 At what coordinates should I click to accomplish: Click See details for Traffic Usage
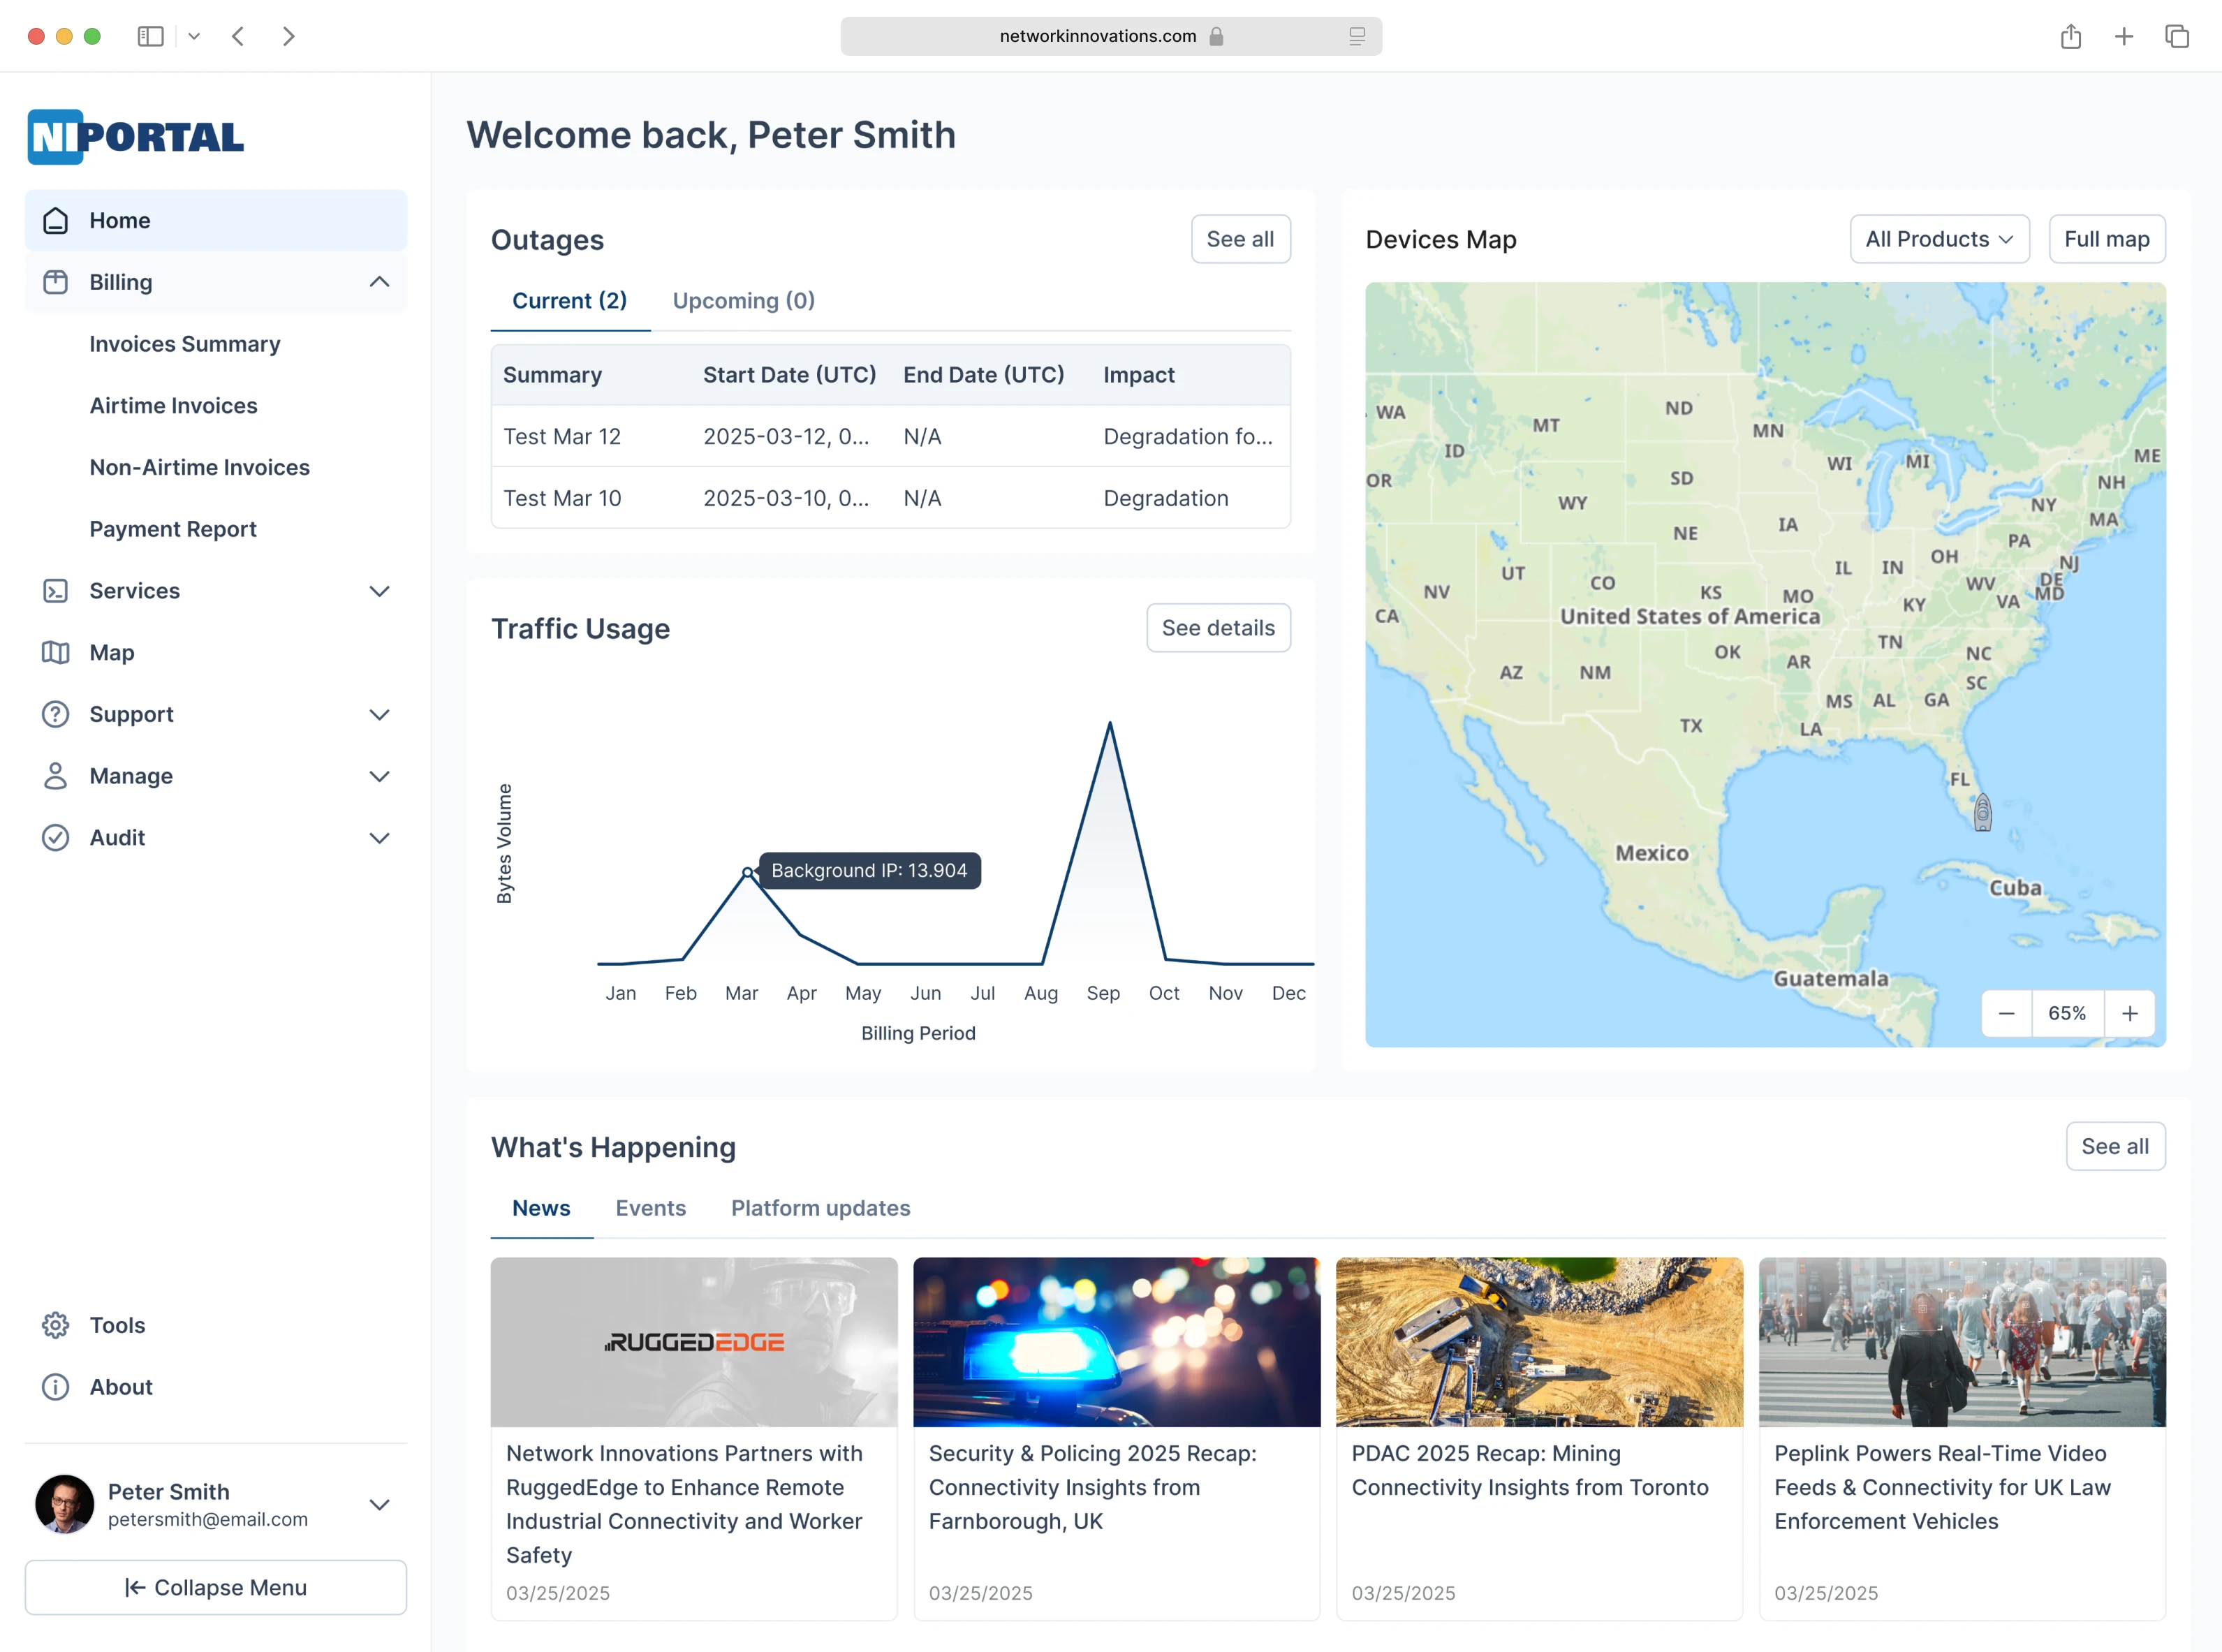[x=1218, y=628]
